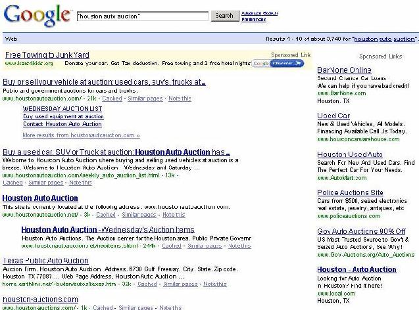Click the Search button
The height and width of the screenshot is (310, 419).
(224, 16)
